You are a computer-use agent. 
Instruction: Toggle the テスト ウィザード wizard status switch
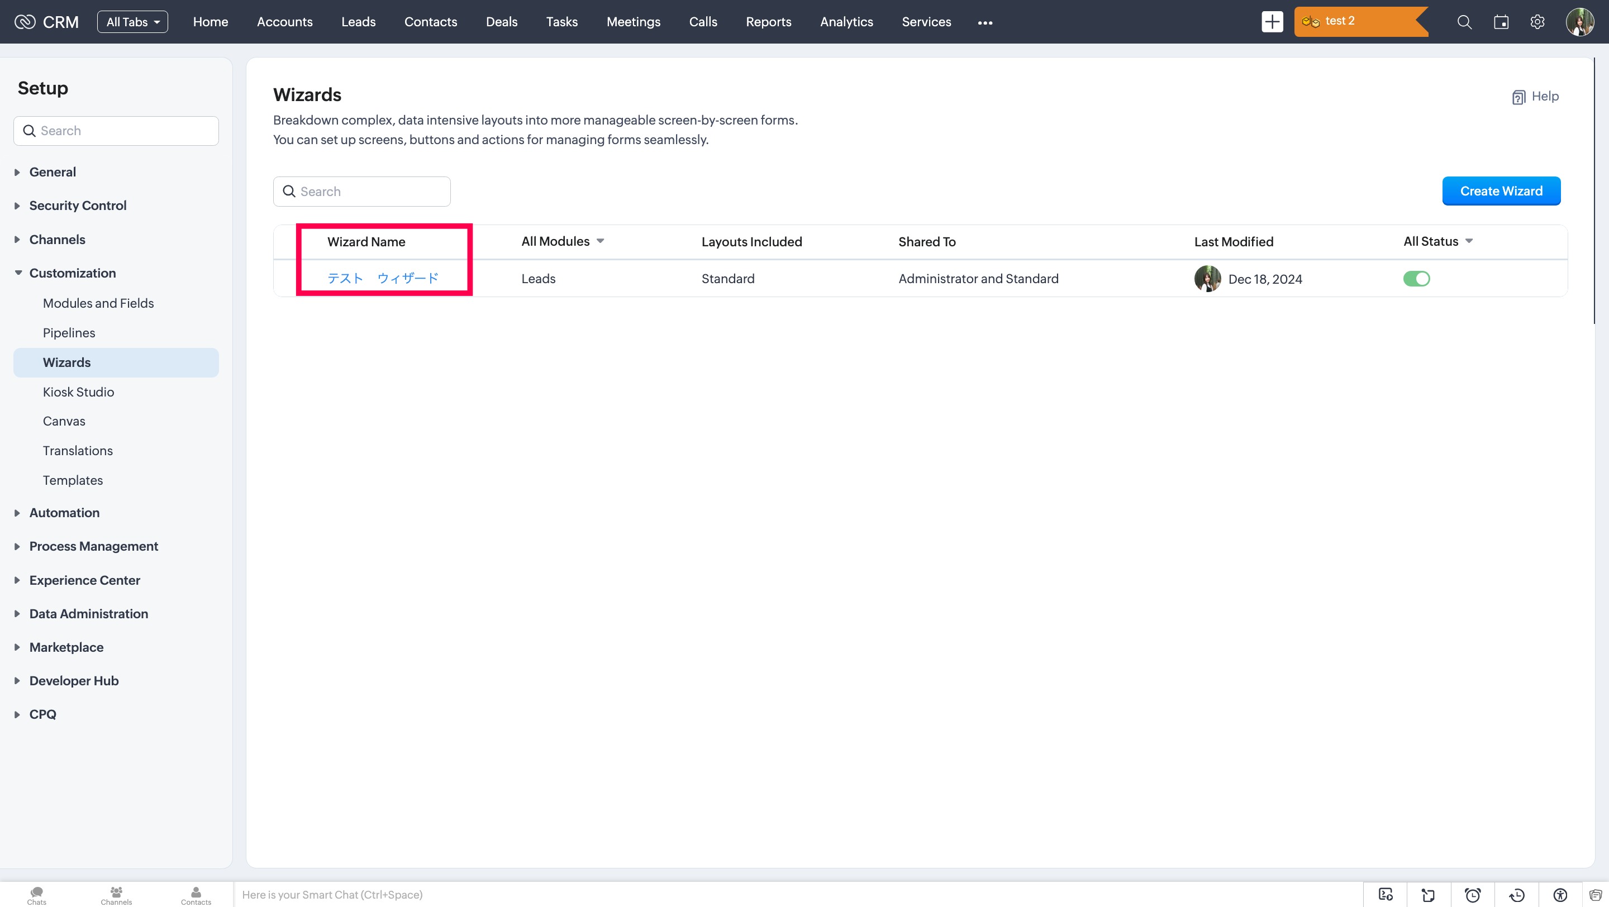click(x=1416, y=278)
